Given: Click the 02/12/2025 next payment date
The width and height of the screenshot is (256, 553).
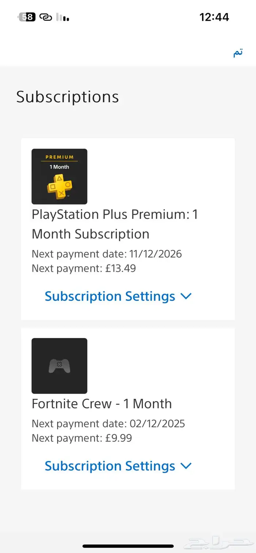Looking at the screenshot, I should tap(157, 424).
